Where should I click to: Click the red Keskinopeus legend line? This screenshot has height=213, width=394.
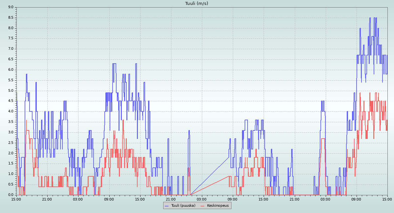coord(203,206)
